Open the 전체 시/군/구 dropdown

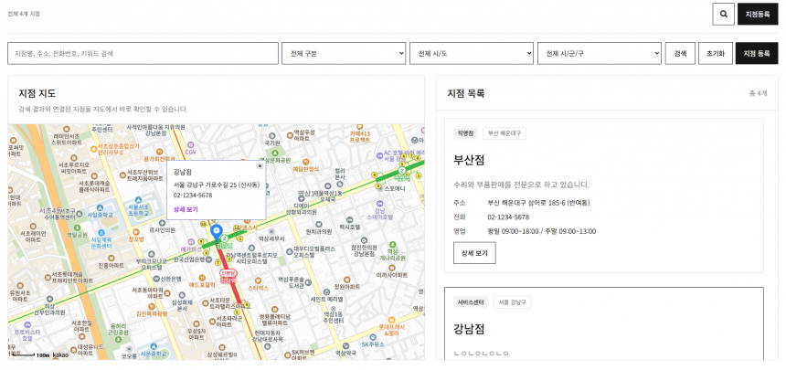click(x=600, y=53)
